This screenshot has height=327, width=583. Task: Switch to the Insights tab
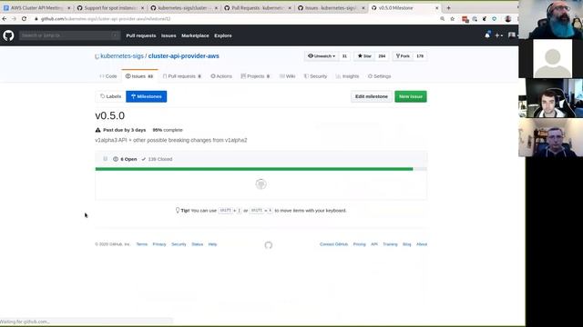(348, 76)
